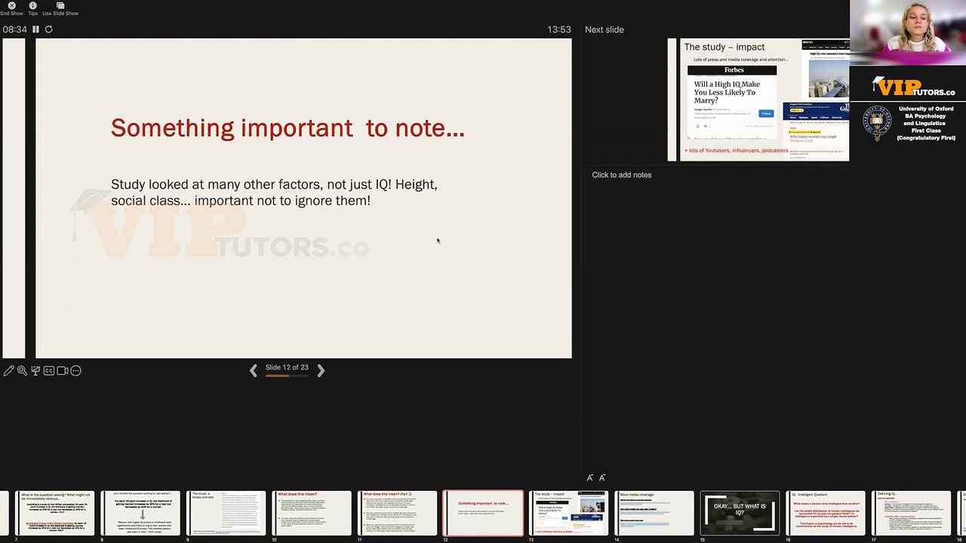Jump to slide 17 'Defining IQ...'
The height and width of the screenshot is (543, 966).
pyautogui.click(x=911, y=513)
